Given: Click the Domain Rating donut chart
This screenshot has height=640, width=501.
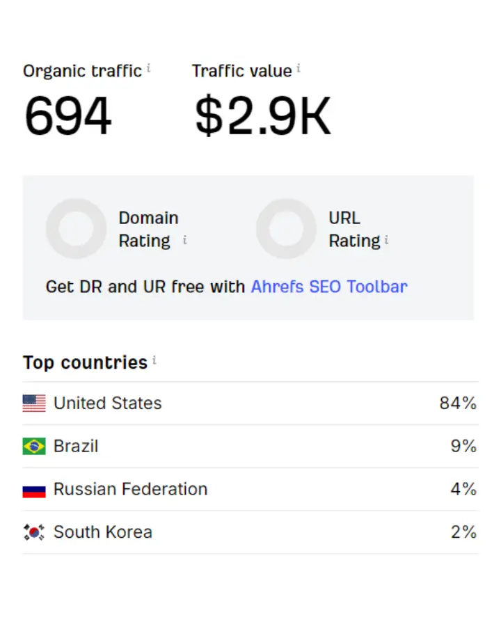Looking at the screenshot, I should point(76,229).
